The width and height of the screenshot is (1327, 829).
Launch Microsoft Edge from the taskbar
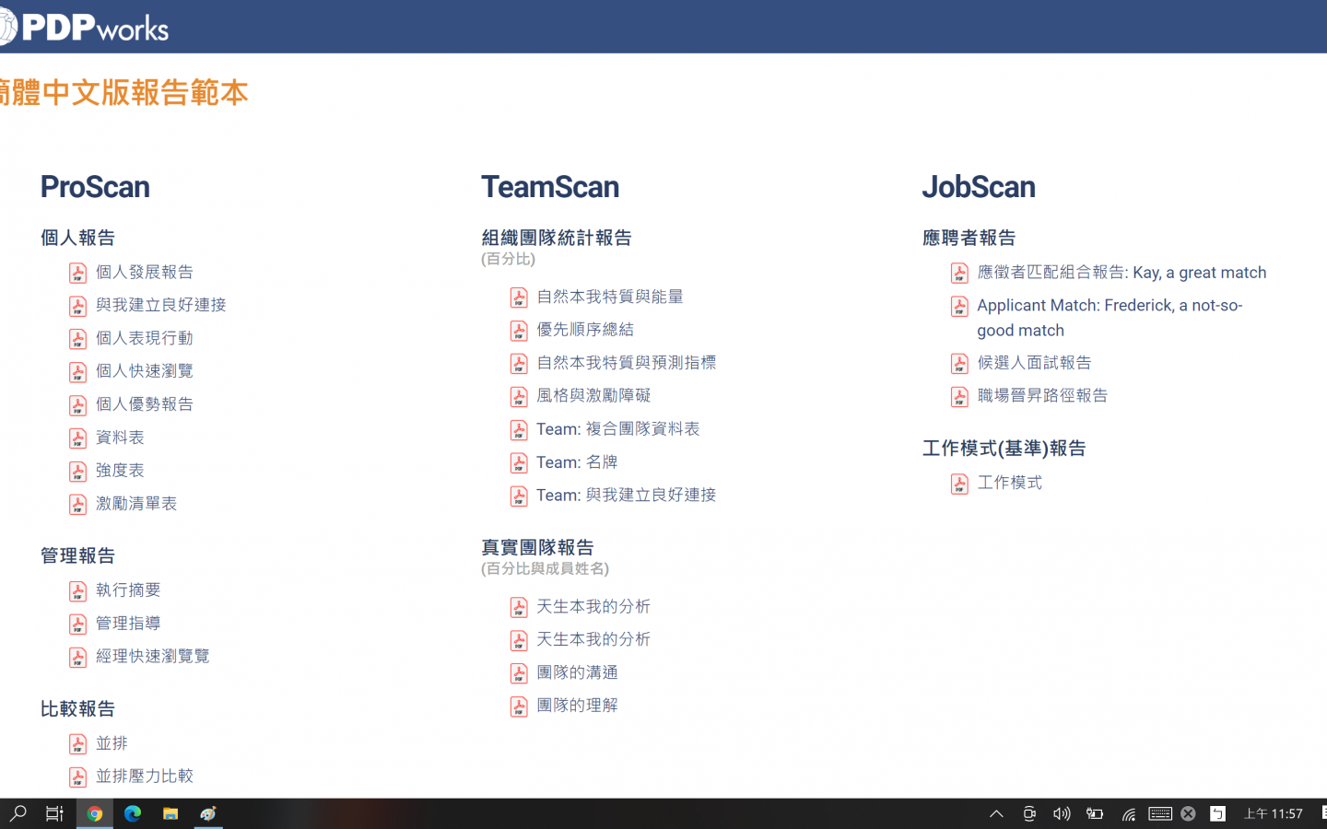pos(133,813)
